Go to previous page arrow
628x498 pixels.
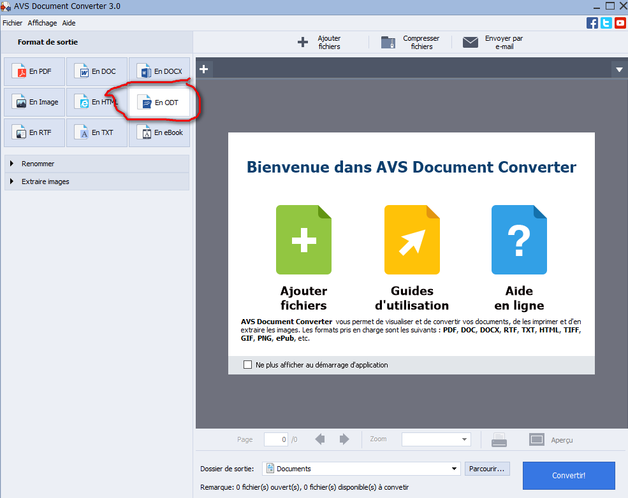(x=320, y=439)
